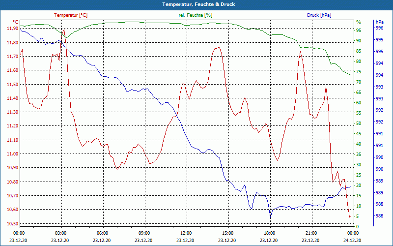Click the green 60 humidity axis value
Viewport: 393px width, 246px height.
click(359, 103)
